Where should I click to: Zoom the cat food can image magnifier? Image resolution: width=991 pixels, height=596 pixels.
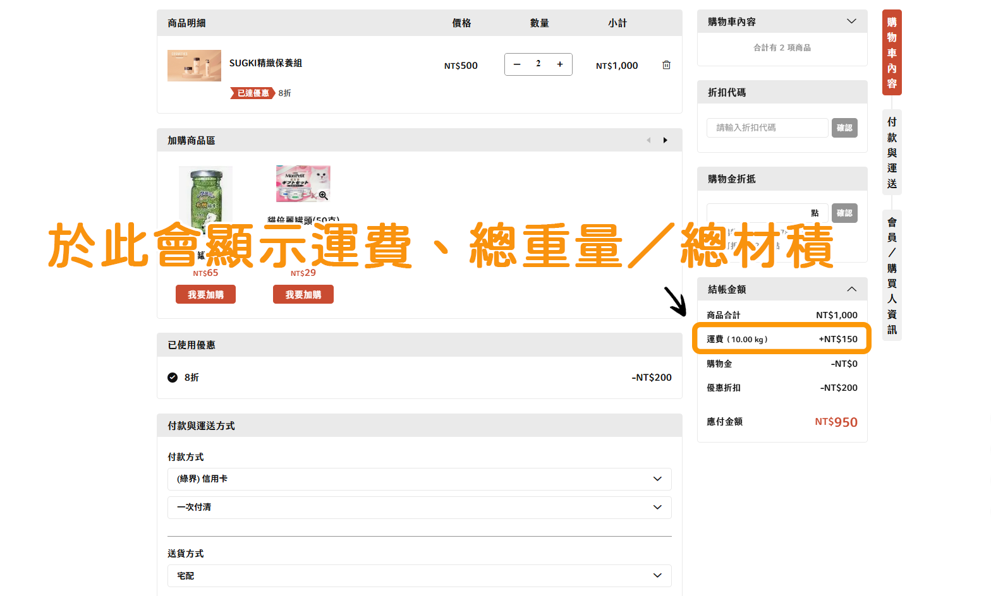(x=323, y=196)
